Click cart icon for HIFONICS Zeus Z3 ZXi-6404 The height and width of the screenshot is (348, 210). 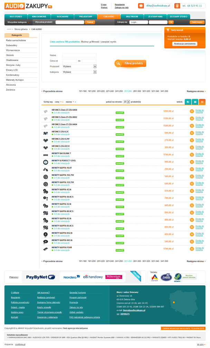192,111
